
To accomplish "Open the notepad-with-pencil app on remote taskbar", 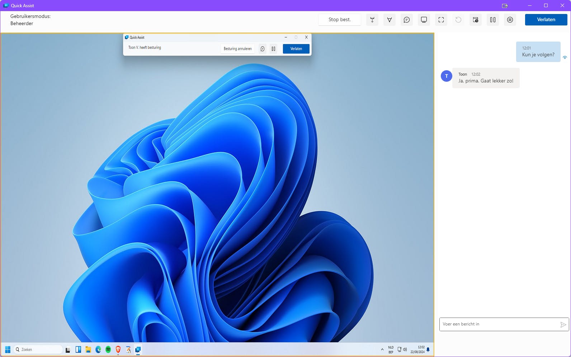I will (x=128, y=349).
